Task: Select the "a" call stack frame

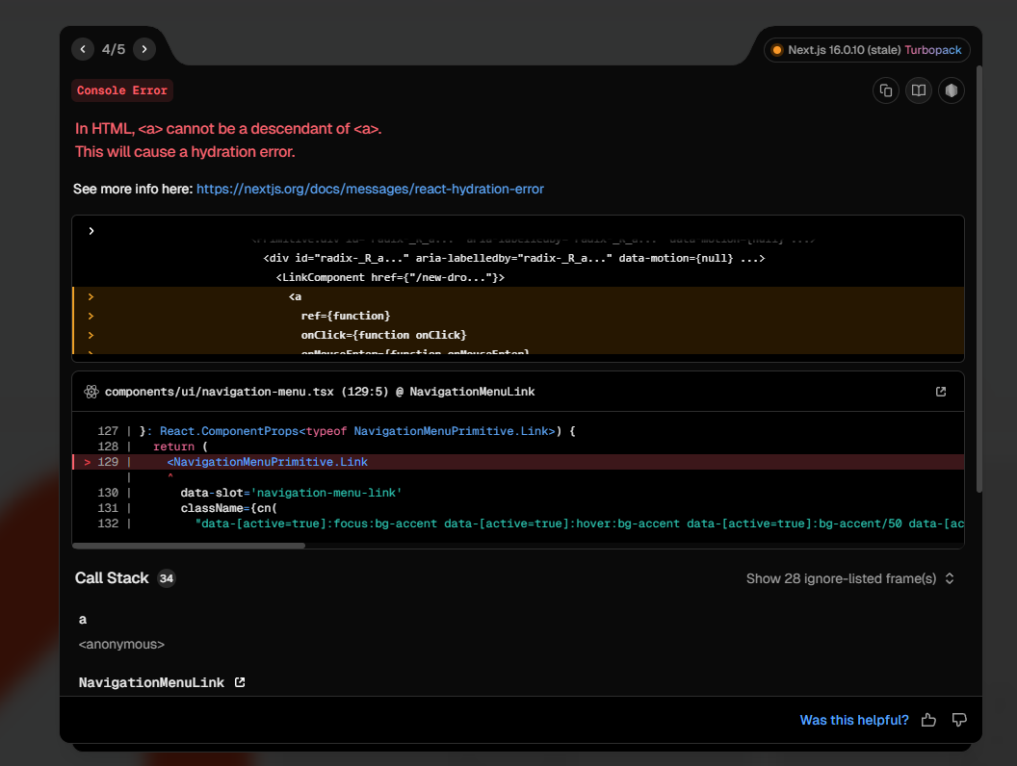Action: (83, 620)
